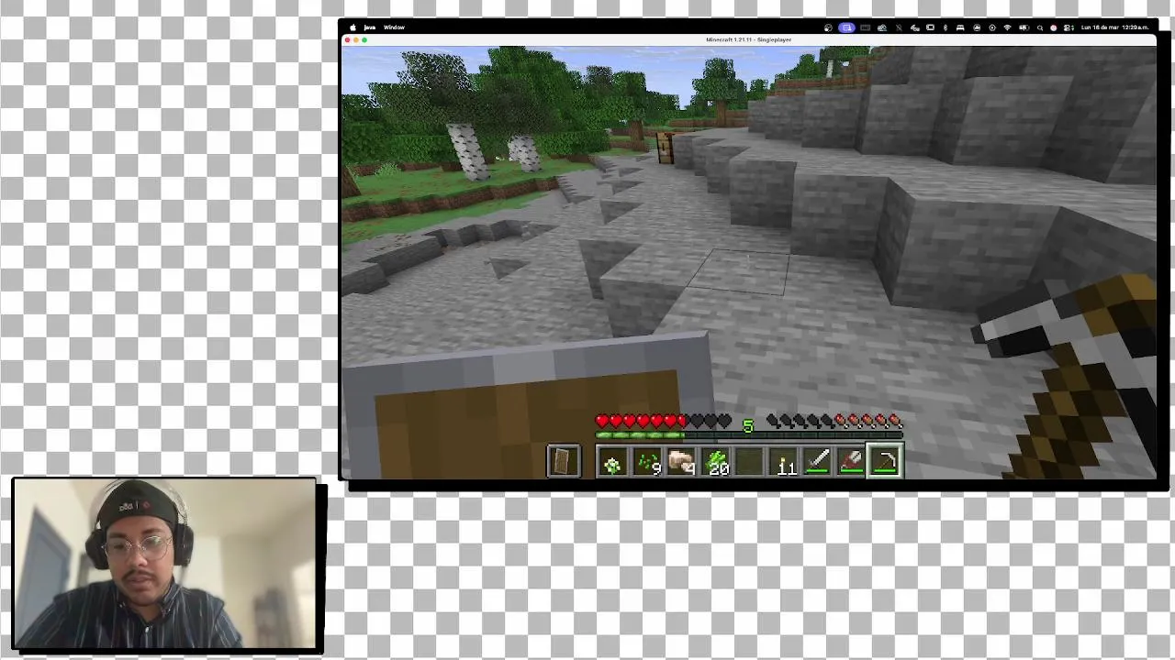This screenshot has height=660, width=1175.
Task: Select the seeds stack showing 9
Action: tap(647, 460)
